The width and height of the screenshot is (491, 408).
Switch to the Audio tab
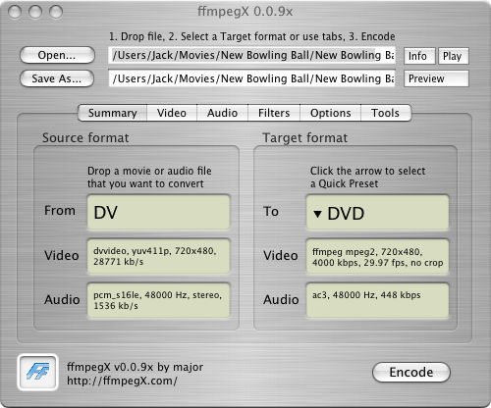click(x=222, y=113)
